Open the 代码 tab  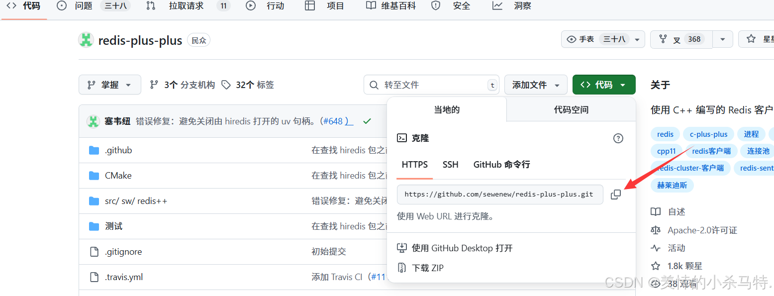coord(23,6)
